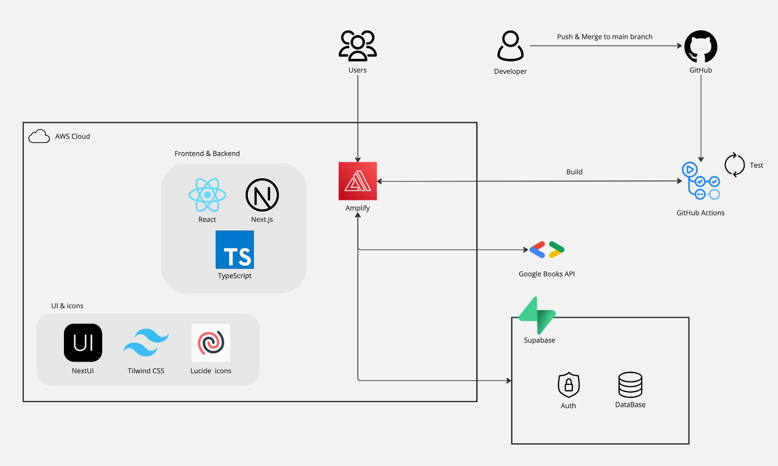Select the 'NextUI' caption text
The image size is (778, 466).
[83, 370]
